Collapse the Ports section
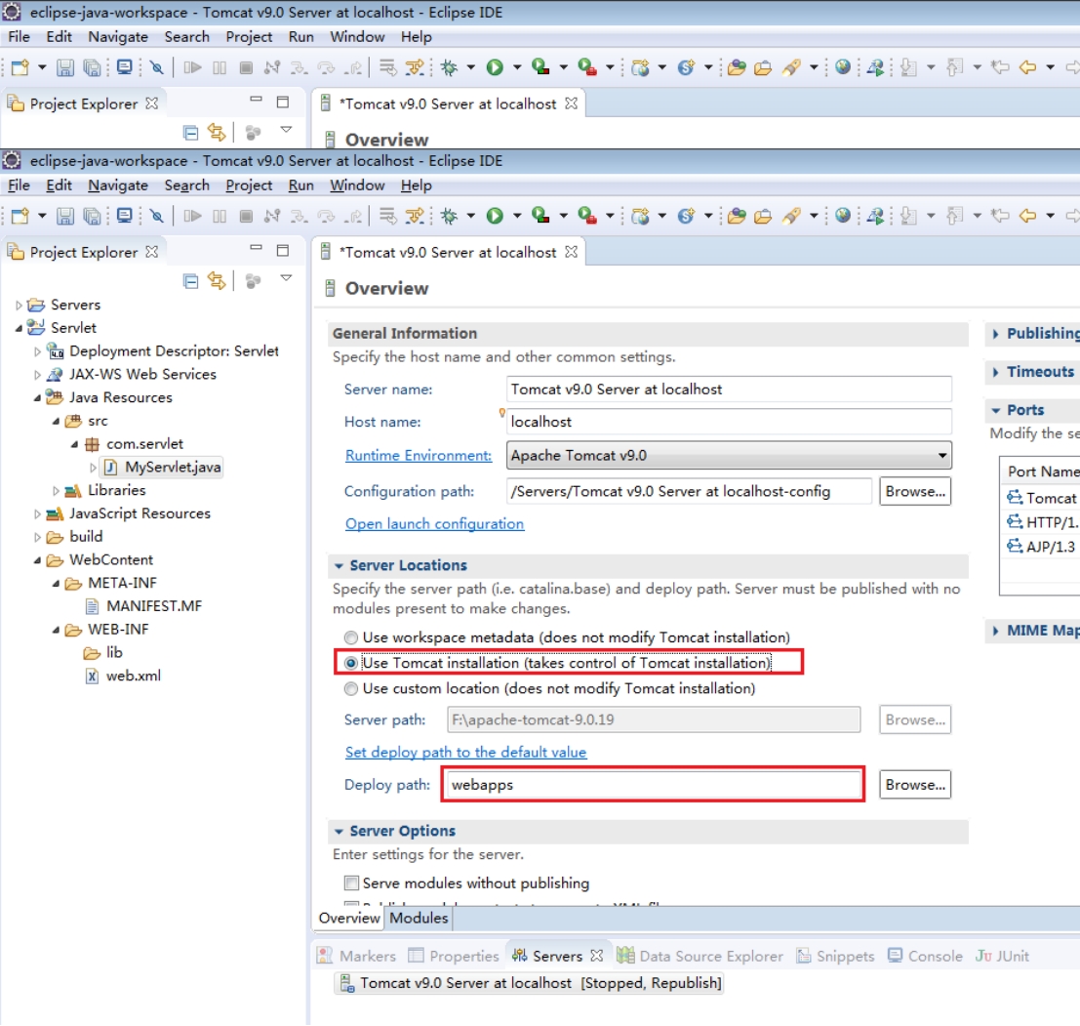The width and height of the screenshot is (1080, 1026). coord(995,410)
